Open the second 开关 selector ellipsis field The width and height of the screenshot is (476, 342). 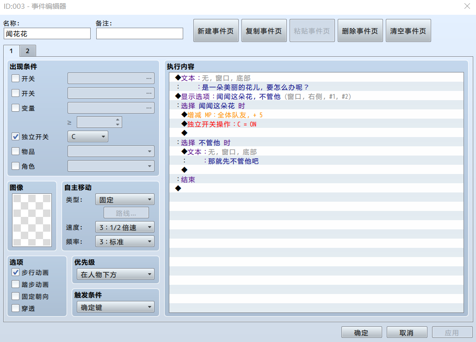point(111,93)
